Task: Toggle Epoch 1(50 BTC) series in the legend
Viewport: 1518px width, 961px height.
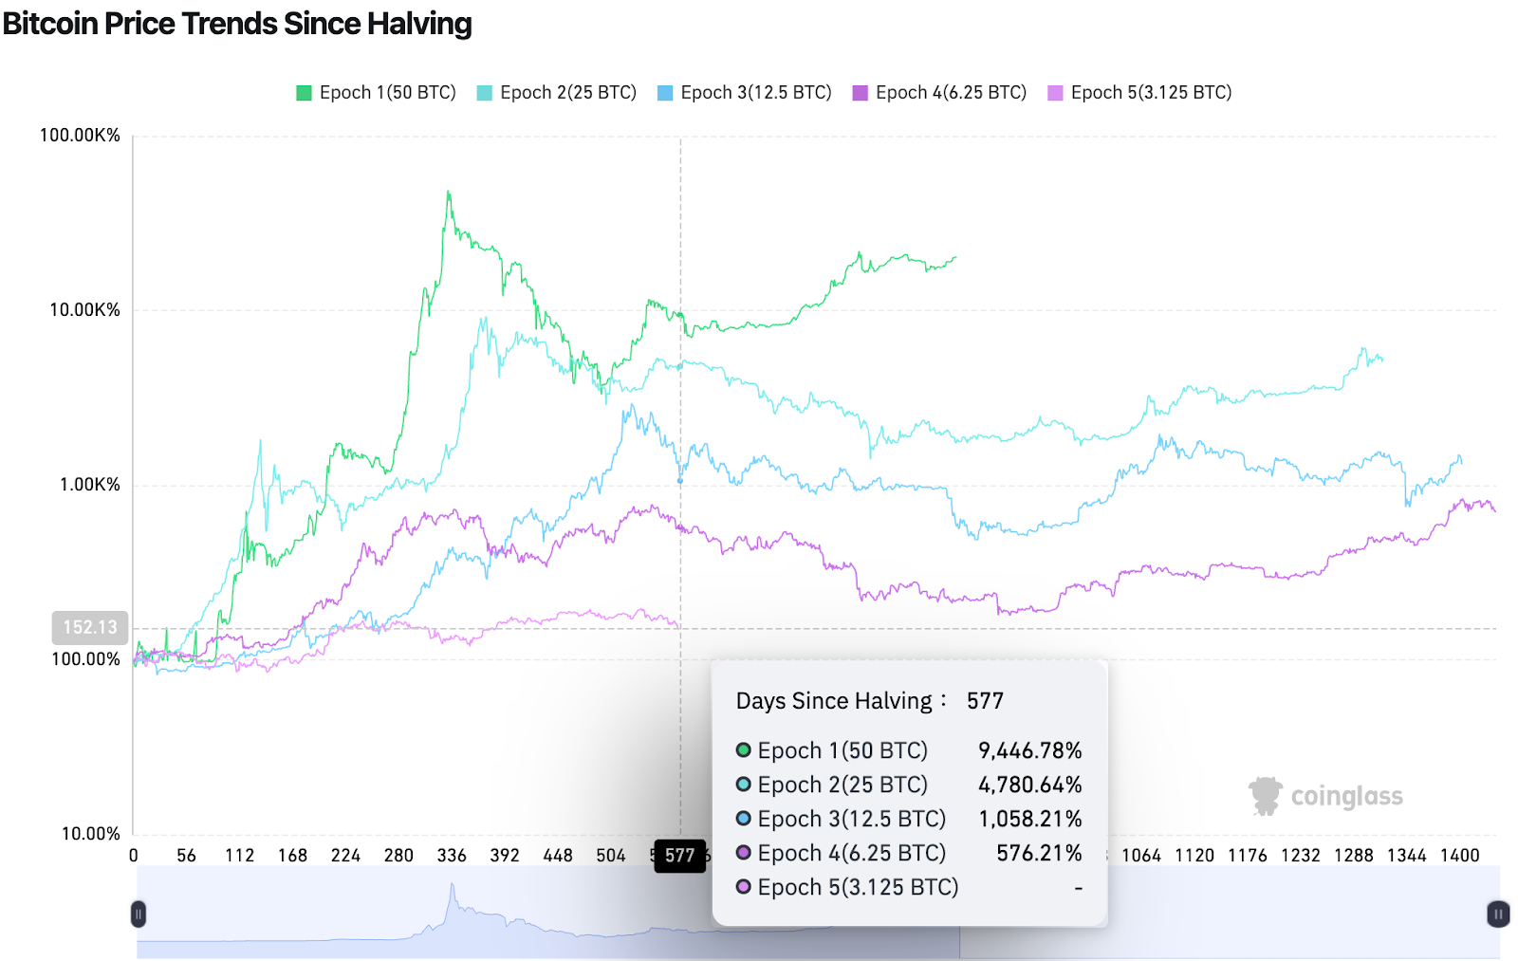Action: (377, 92)
